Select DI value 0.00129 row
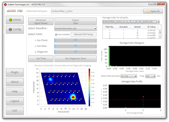Screen dimensions: 169x122 click(131, 31)
